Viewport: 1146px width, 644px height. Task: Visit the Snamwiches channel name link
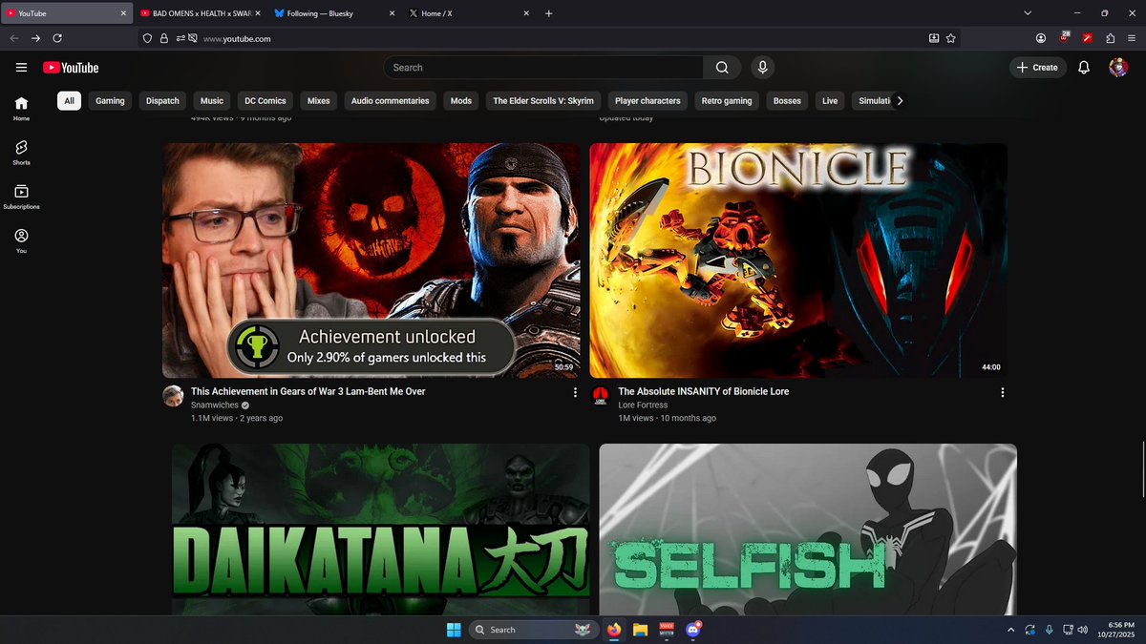pos(215,405)
